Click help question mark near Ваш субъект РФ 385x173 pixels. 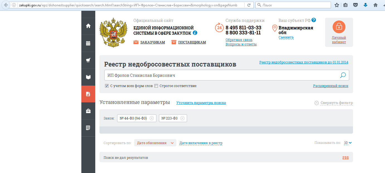coord(314,20)
